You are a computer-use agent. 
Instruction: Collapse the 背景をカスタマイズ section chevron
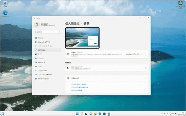click(x=146, y=54)
